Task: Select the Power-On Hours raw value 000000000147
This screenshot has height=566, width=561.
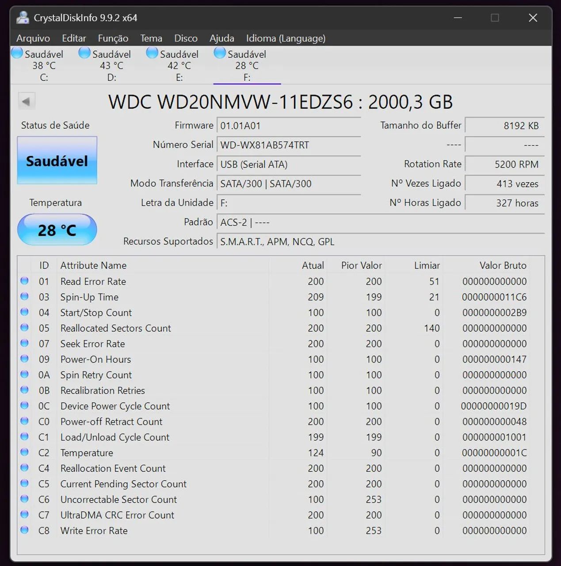Action: tap(494, 359)
